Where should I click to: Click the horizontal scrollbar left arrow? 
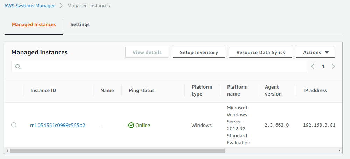pyautogui.click(x=7, y=151)
